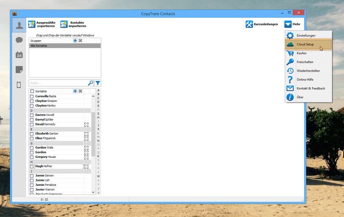
Task: Click the icon beside Hugh Hefner
Action: (86, 166)
